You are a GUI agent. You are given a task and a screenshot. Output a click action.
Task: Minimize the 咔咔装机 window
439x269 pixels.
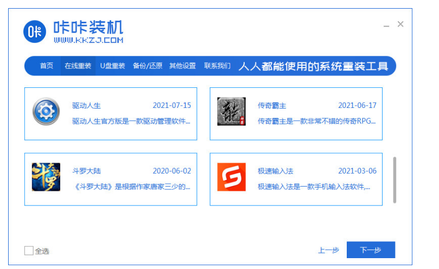coord(386,25)
